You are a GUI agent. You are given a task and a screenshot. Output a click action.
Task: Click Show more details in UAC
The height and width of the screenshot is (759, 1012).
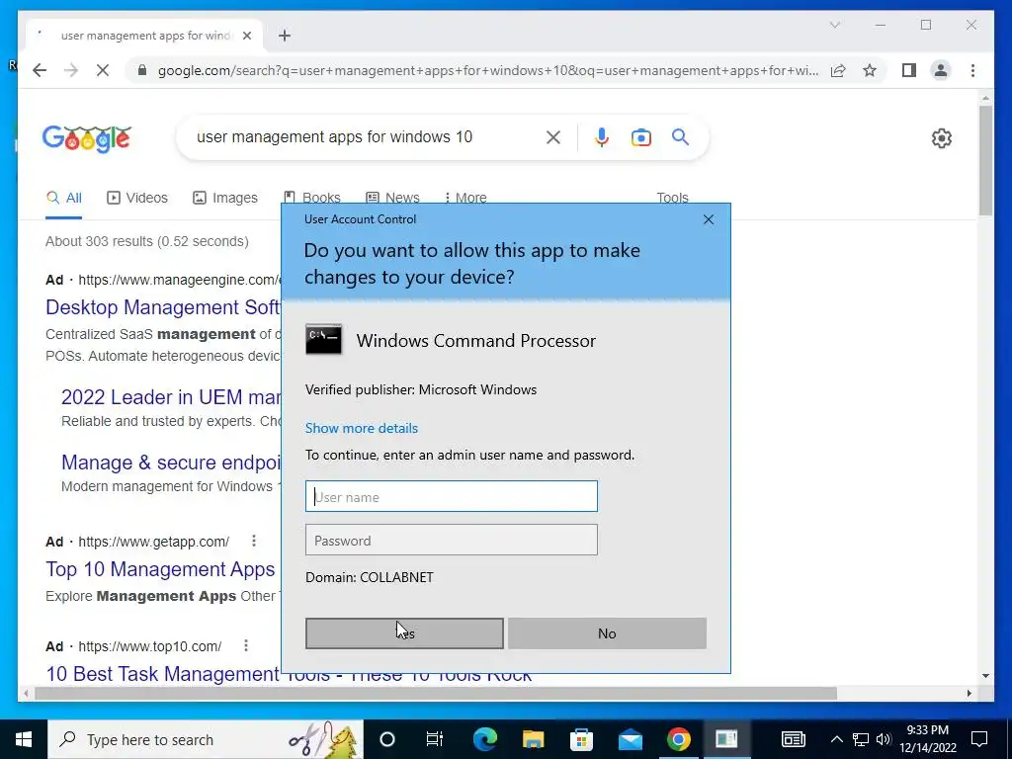(361, 428)
